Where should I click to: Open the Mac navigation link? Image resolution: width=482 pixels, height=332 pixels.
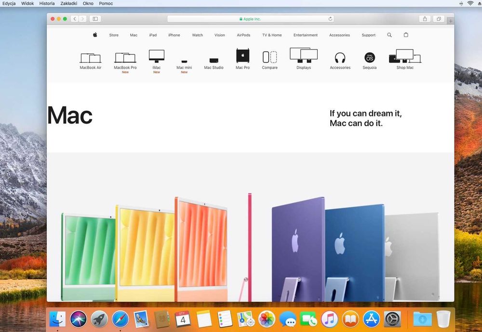(134, 35)
